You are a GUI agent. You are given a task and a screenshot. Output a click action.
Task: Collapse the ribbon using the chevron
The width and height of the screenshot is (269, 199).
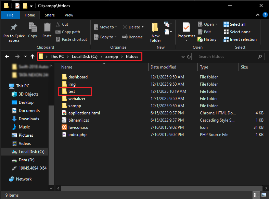258,15
